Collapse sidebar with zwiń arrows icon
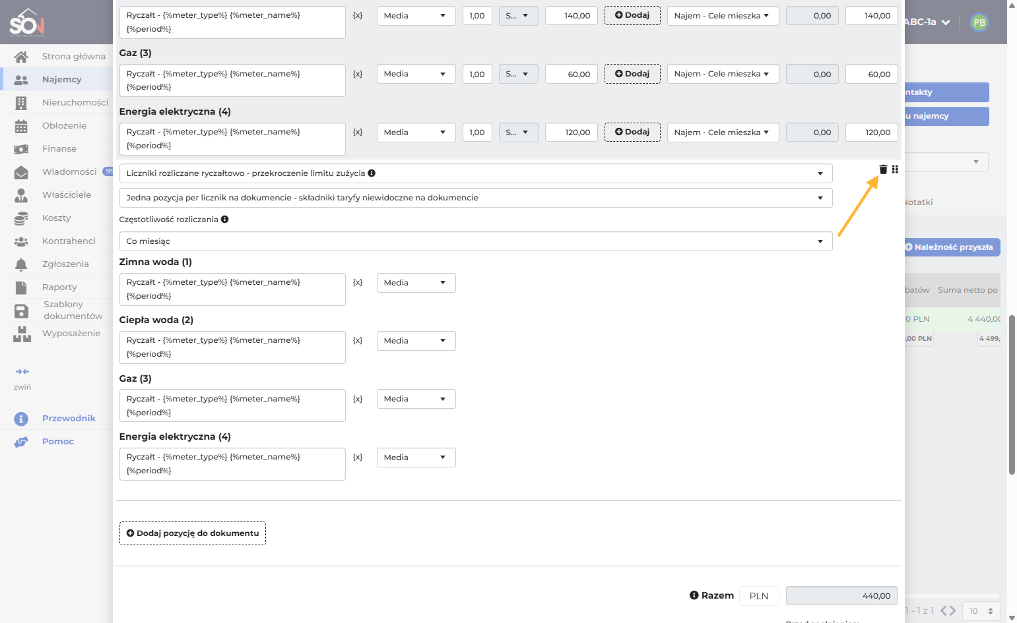 tap(22, 372)
